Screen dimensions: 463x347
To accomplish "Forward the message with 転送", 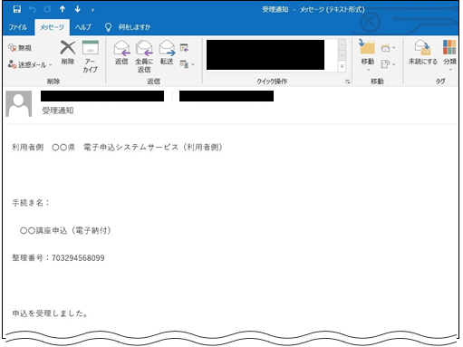I will [x=167, y=53].
